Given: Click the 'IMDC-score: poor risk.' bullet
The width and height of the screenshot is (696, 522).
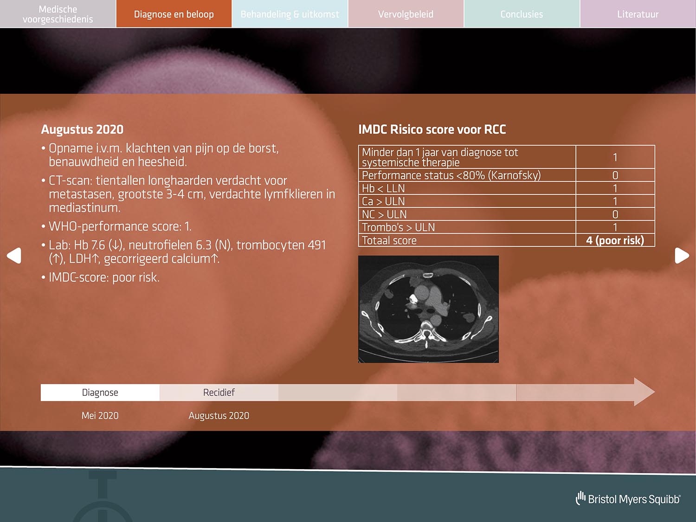Looking at the screenshot, I should click(x=100, y=277).
